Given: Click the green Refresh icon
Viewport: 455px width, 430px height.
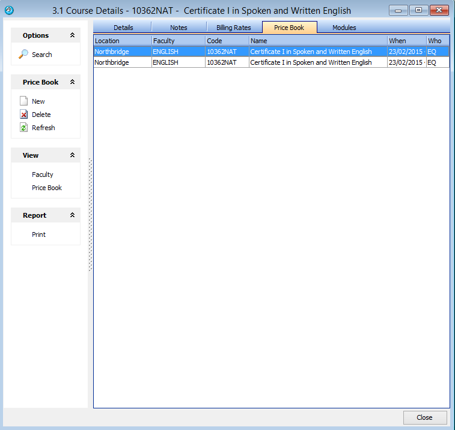Looking at the screenshot, I should [x=24, y=128].
